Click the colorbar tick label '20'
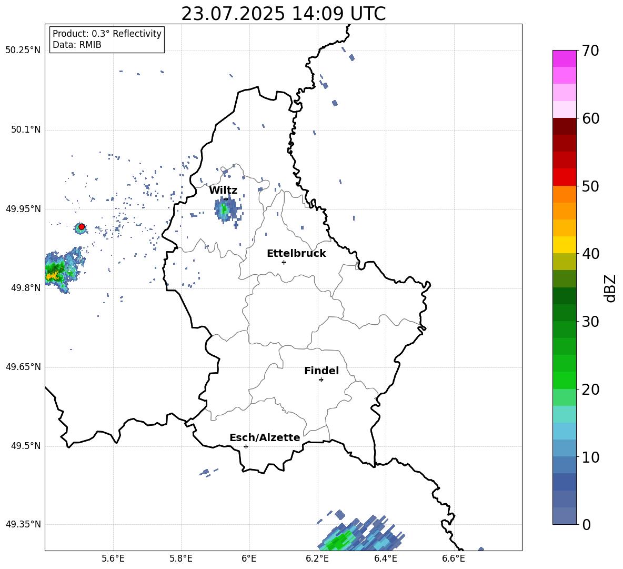The image size is (623, 569). (x=590, y=390)
